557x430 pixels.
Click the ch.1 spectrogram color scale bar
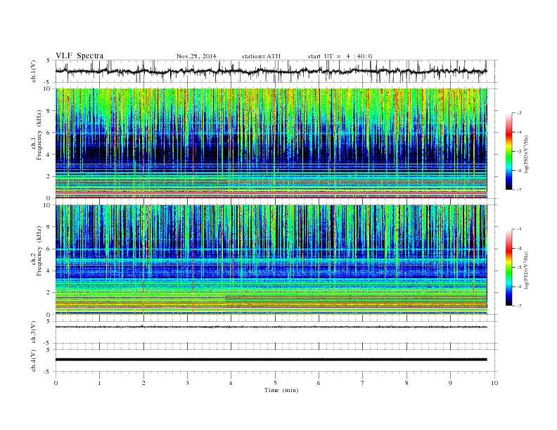click(508, 152)
